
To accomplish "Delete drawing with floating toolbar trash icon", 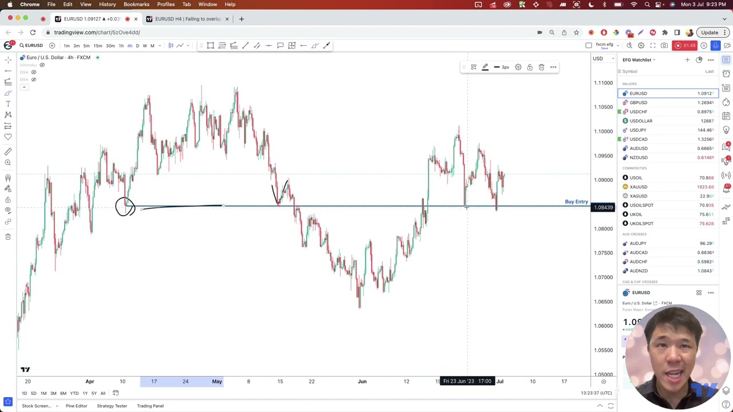I will pos(541,67).
